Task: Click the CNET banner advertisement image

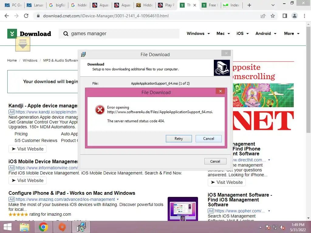Action: click(263, 96)
